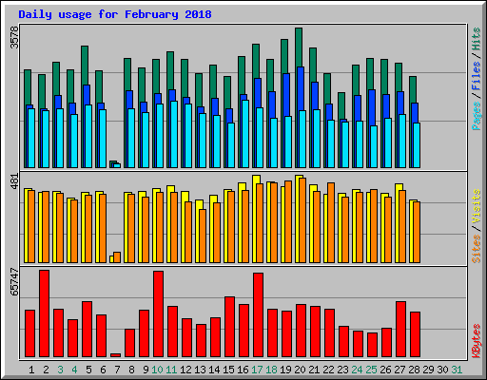
Task: Select the tallest green hits bar for day 20
Action: [299, 47]
